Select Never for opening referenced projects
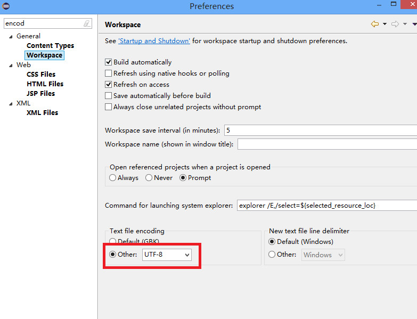The image size is (417, 319). 149,177
